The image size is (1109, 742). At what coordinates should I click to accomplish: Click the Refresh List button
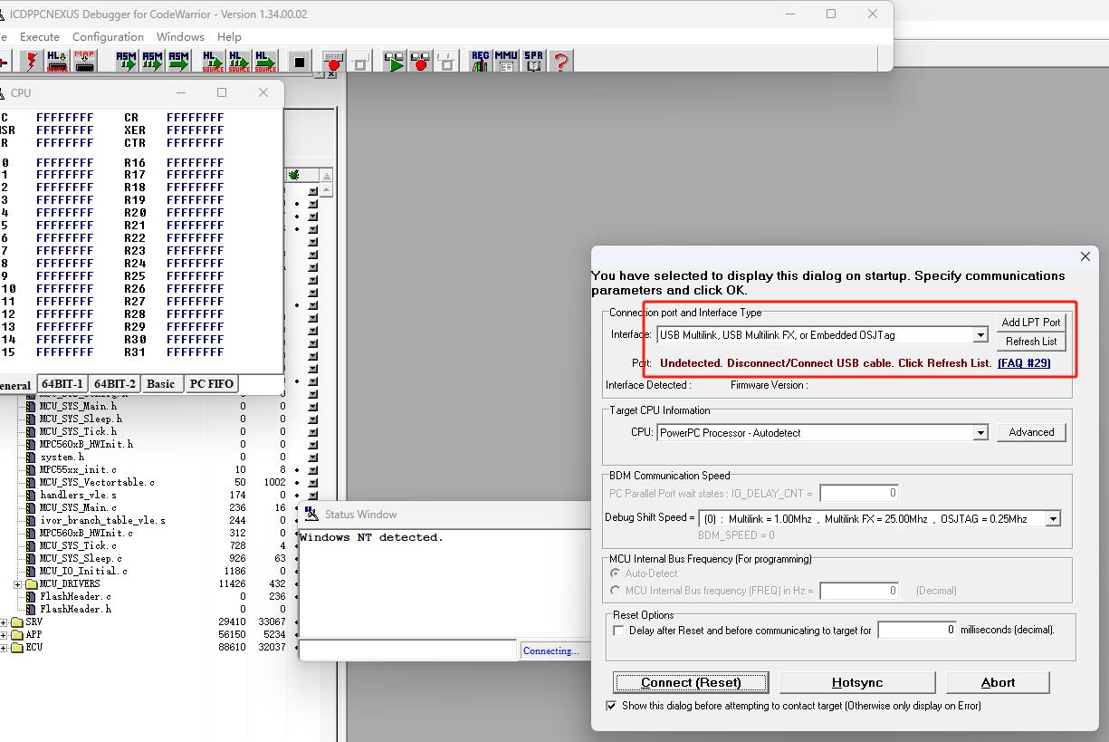[x=1031, y=342]
